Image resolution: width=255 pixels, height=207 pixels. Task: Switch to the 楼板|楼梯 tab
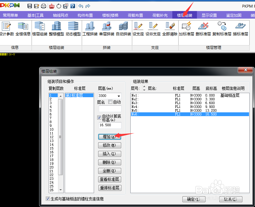click(110, 15)
